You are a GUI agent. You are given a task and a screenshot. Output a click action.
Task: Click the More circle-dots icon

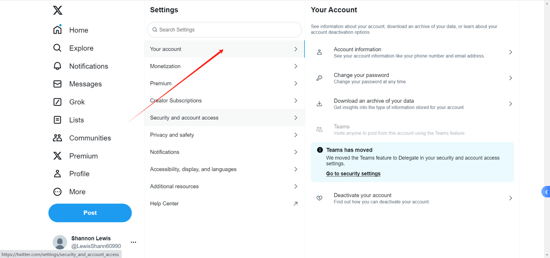click(57, 192)
